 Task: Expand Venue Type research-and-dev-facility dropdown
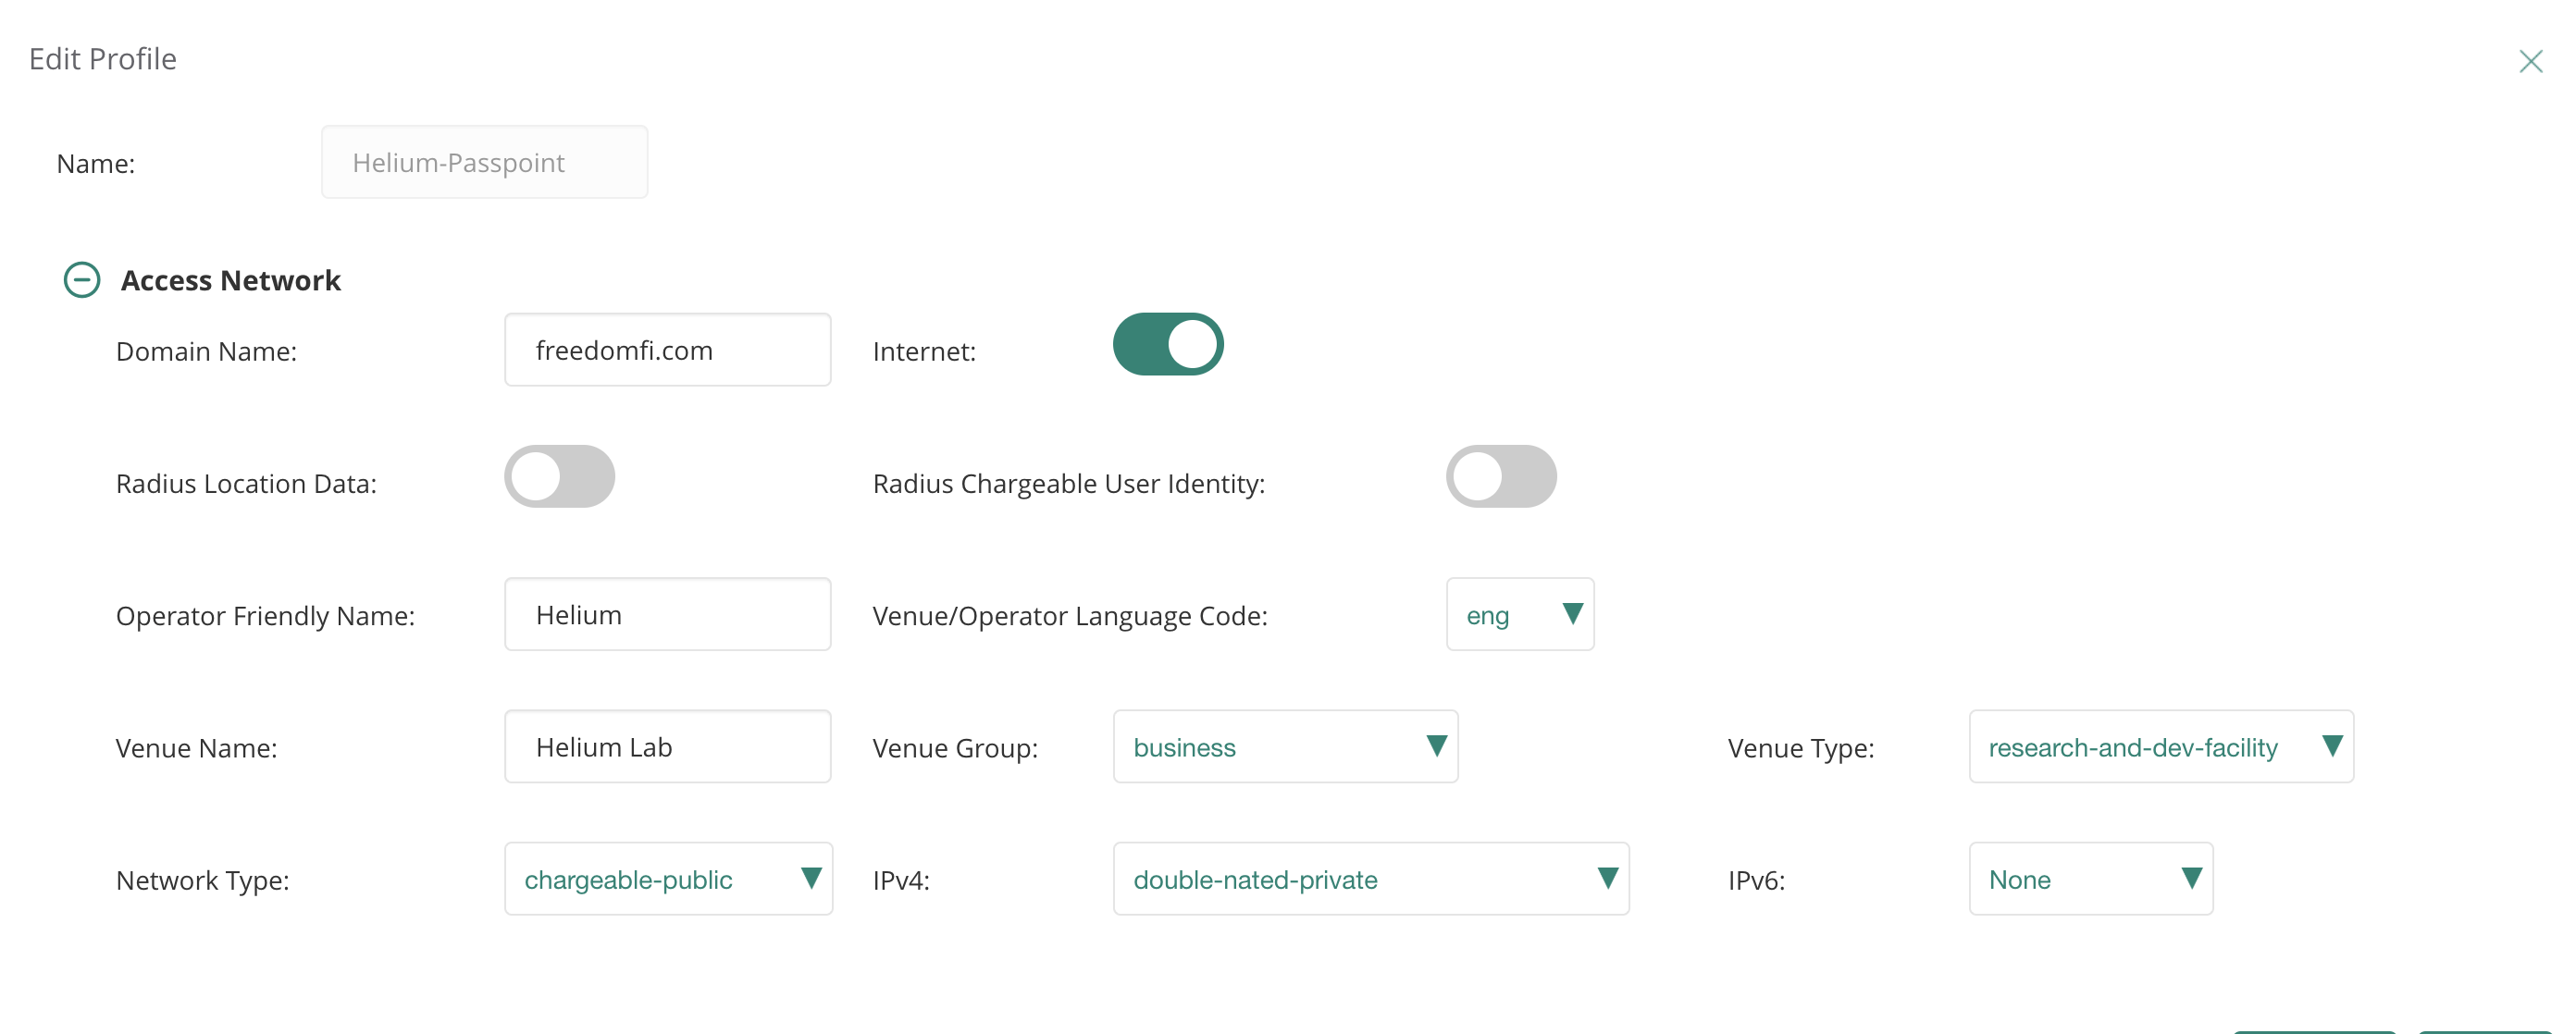coord(2159,747)
